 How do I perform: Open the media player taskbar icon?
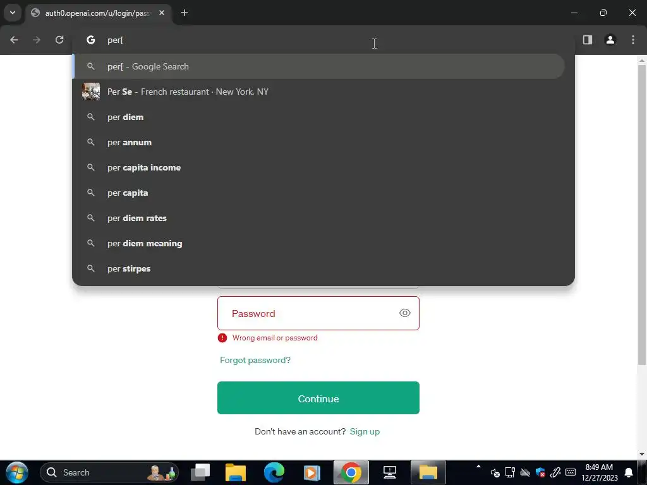pos(312,472)
